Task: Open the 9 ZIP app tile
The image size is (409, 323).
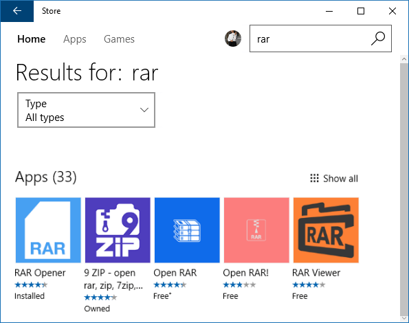Action: [x=118, y=230]
